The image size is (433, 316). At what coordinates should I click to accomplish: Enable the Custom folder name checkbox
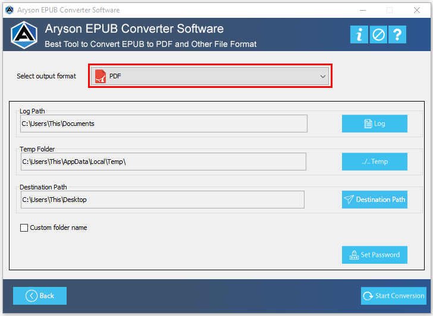24,227
